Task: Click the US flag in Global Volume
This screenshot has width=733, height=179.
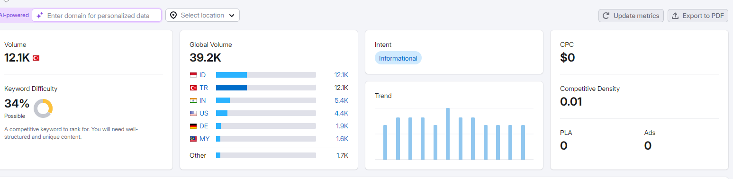Action: click(x=193, y=113)
